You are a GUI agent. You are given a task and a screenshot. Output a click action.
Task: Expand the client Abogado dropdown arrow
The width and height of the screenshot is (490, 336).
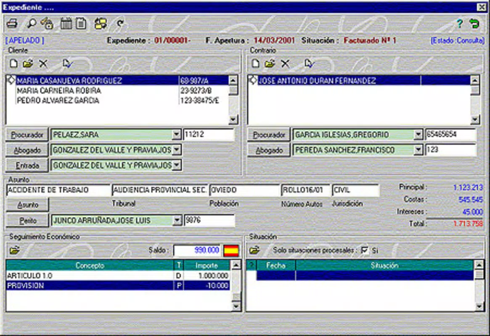(177, 150)
